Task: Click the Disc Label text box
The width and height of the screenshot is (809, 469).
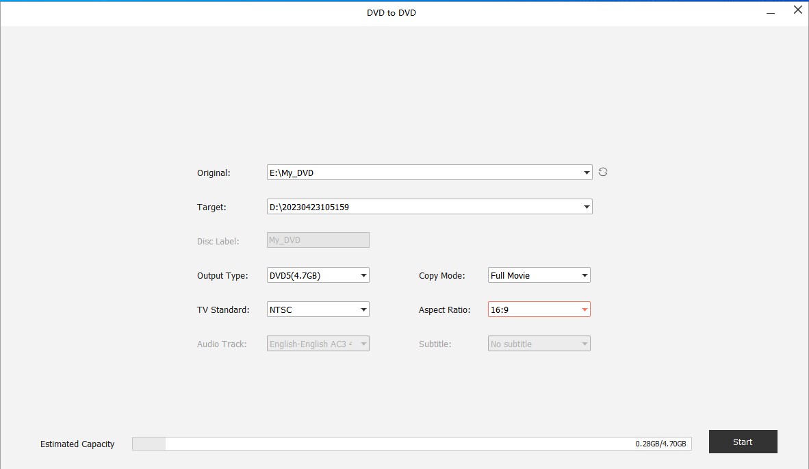Action: pos(318,240)
